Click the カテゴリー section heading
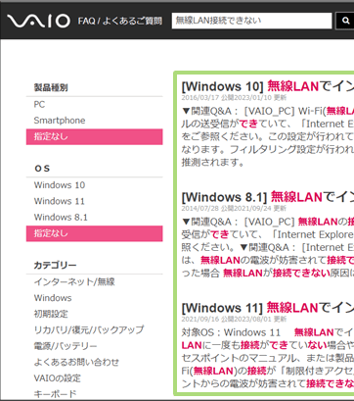354x401 pixels. pyautogui.click(x=55, y=265)
